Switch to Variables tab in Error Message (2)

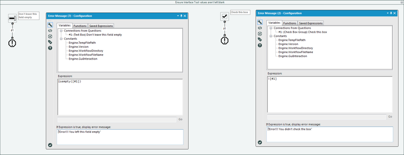click(x=275, y=23)
